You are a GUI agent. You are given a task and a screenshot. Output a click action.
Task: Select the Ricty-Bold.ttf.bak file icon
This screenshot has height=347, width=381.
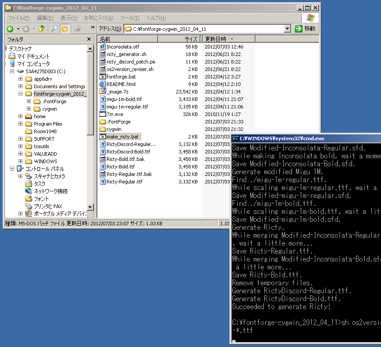pos(103,159)
